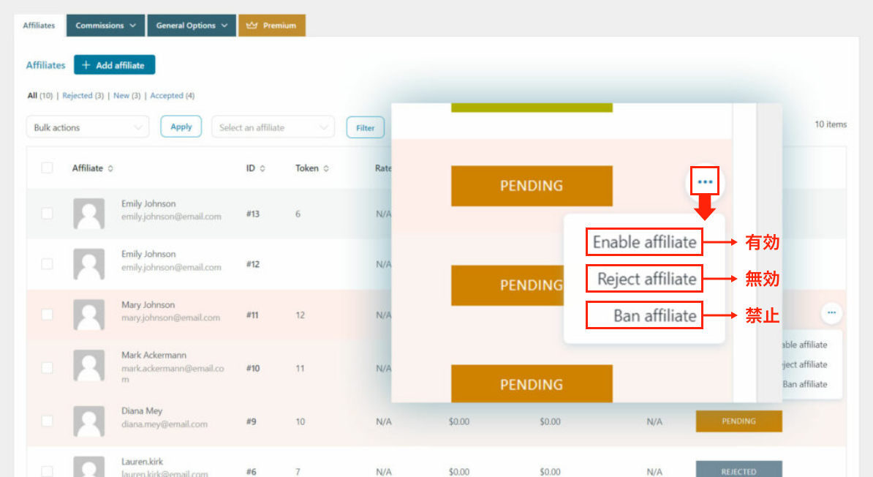Click the Add affiliate button
The height and width of the screenshot is (477, 873).
114,65
